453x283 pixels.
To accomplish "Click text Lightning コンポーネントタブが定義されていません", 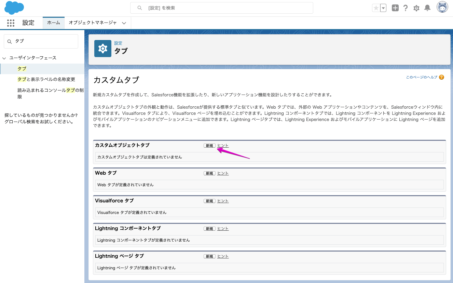I will [143, 240].
